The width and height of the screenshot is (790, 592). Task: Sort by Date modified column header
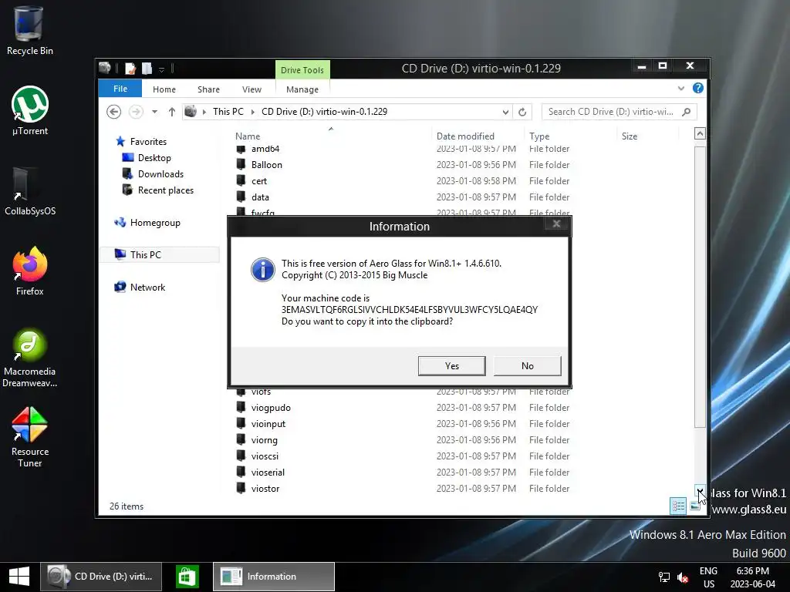click(x=478, y=136)
